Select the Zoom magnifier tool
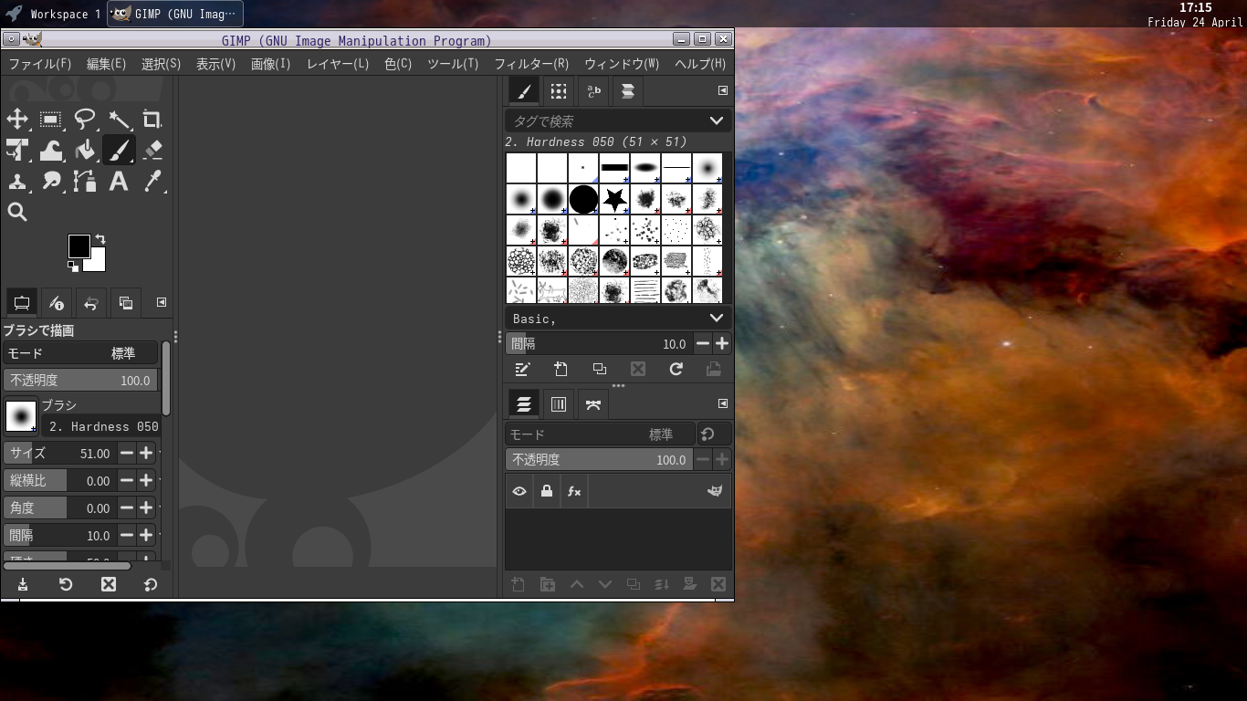 click(17, 213)
